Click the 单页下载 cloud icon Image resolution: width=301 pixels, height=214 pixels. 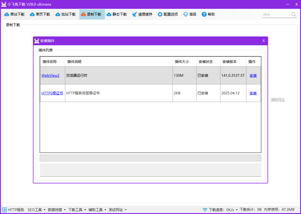32,14
